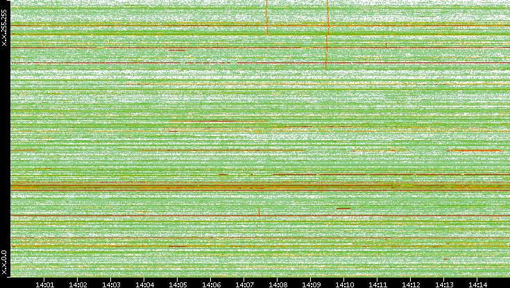This screenshot has width=510, height=288.
Task: Select the 14:12 time label
Action: [x=411, y=285]
